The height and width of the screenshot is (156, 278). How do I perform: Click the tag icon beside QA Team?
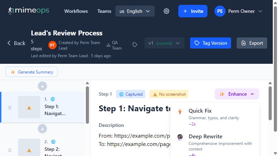tap(135, 45)
